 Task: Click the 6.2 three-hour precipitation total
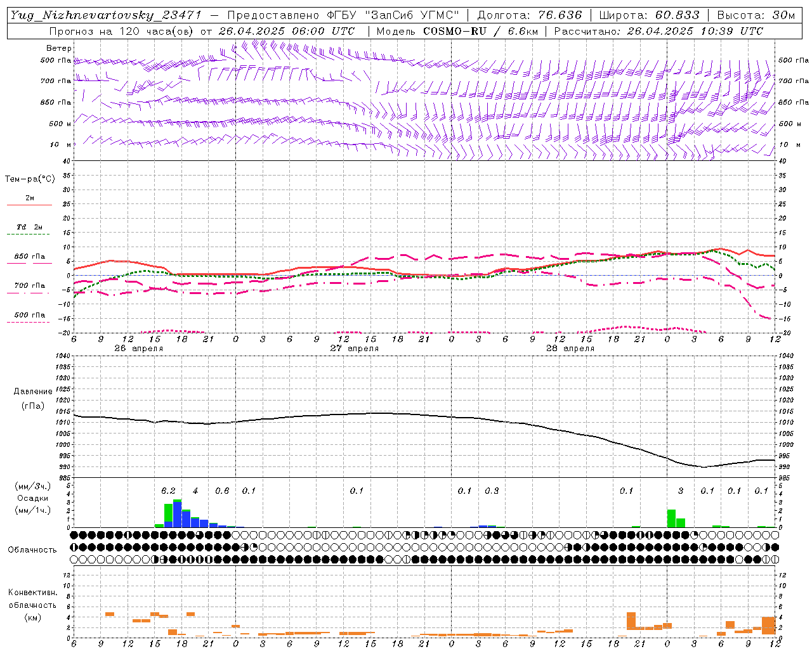(x=168, y=491)
